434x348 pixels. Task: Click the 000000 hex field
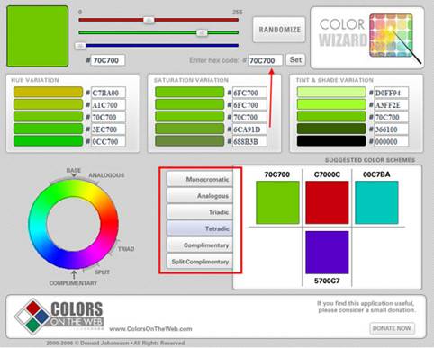tap(391, 141)
